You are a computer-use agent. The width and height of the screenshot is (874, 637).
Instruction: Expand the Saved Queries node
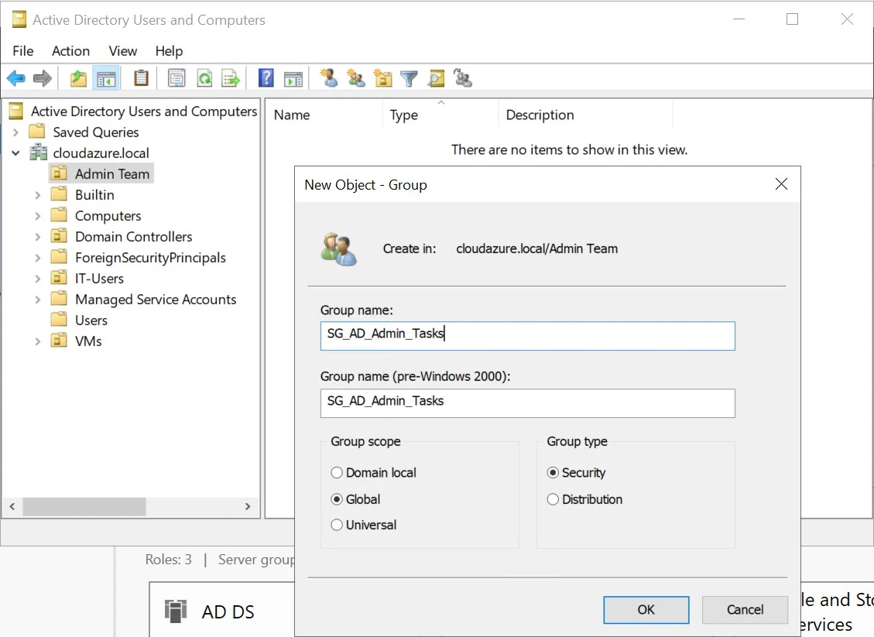pos(15,132)
